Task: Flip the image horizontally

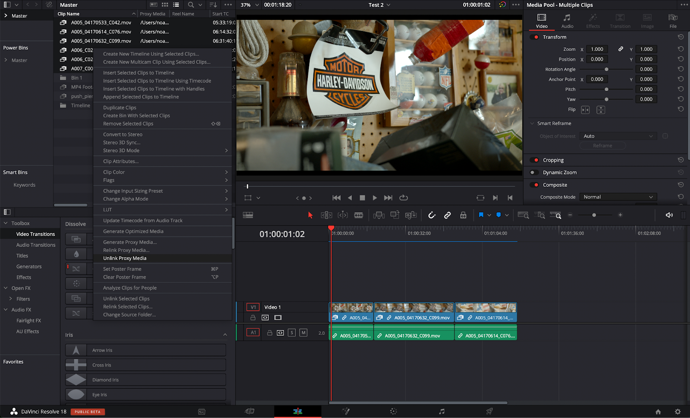Action: (x=585, y=110)
